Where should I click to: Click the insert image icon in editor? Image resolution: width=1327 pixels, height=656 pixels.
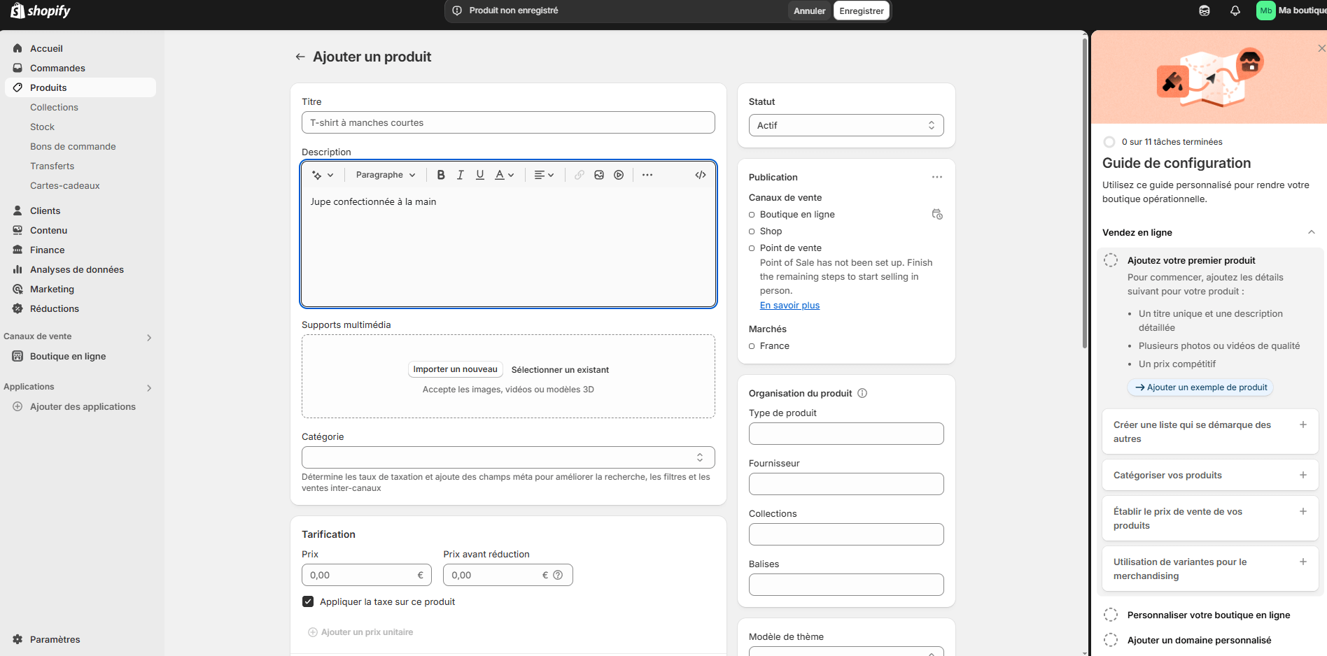click(599, 175)
